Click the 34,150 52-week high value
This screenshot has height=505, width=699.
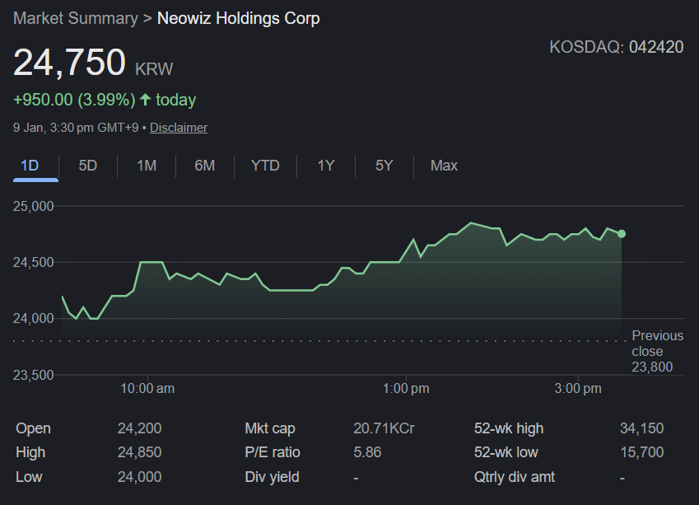tap(642, 428)
